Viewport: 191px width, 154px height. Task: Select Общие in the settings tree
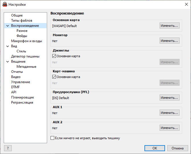17,15
